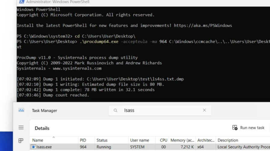
Task: Click the Dump count reached output line
Action: click(x=53, y=95)
